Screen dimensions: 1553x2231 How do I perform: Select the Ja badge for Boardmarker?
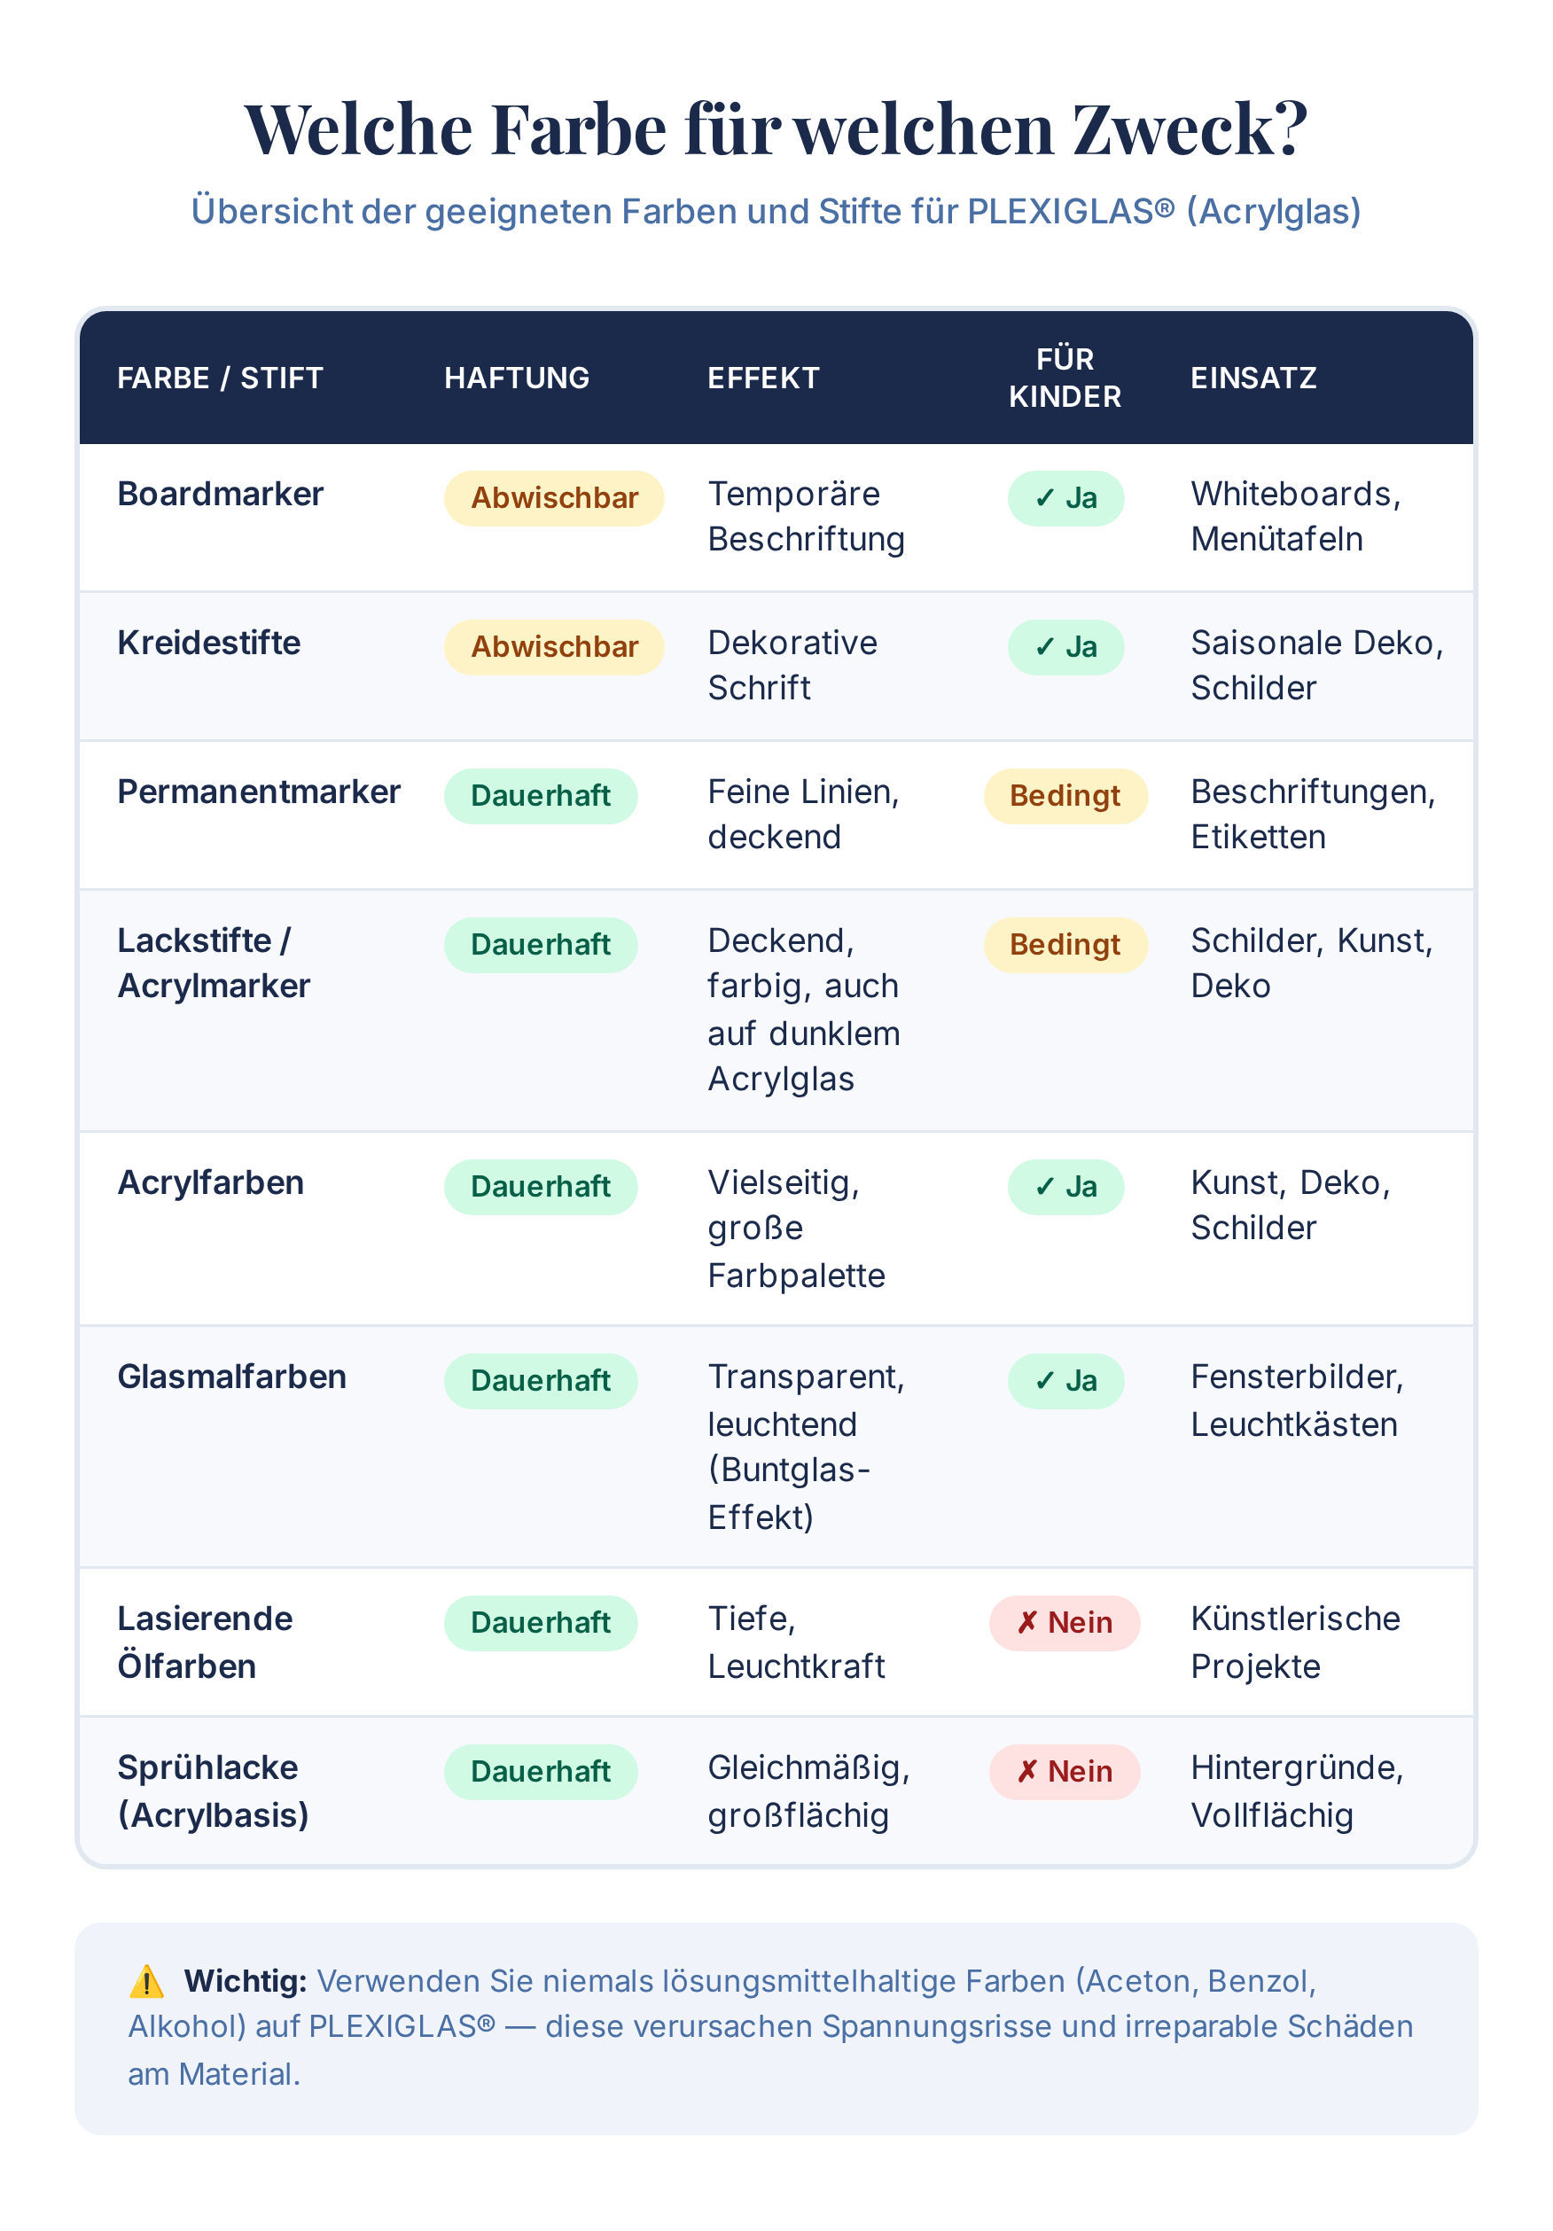(1065, 498)
